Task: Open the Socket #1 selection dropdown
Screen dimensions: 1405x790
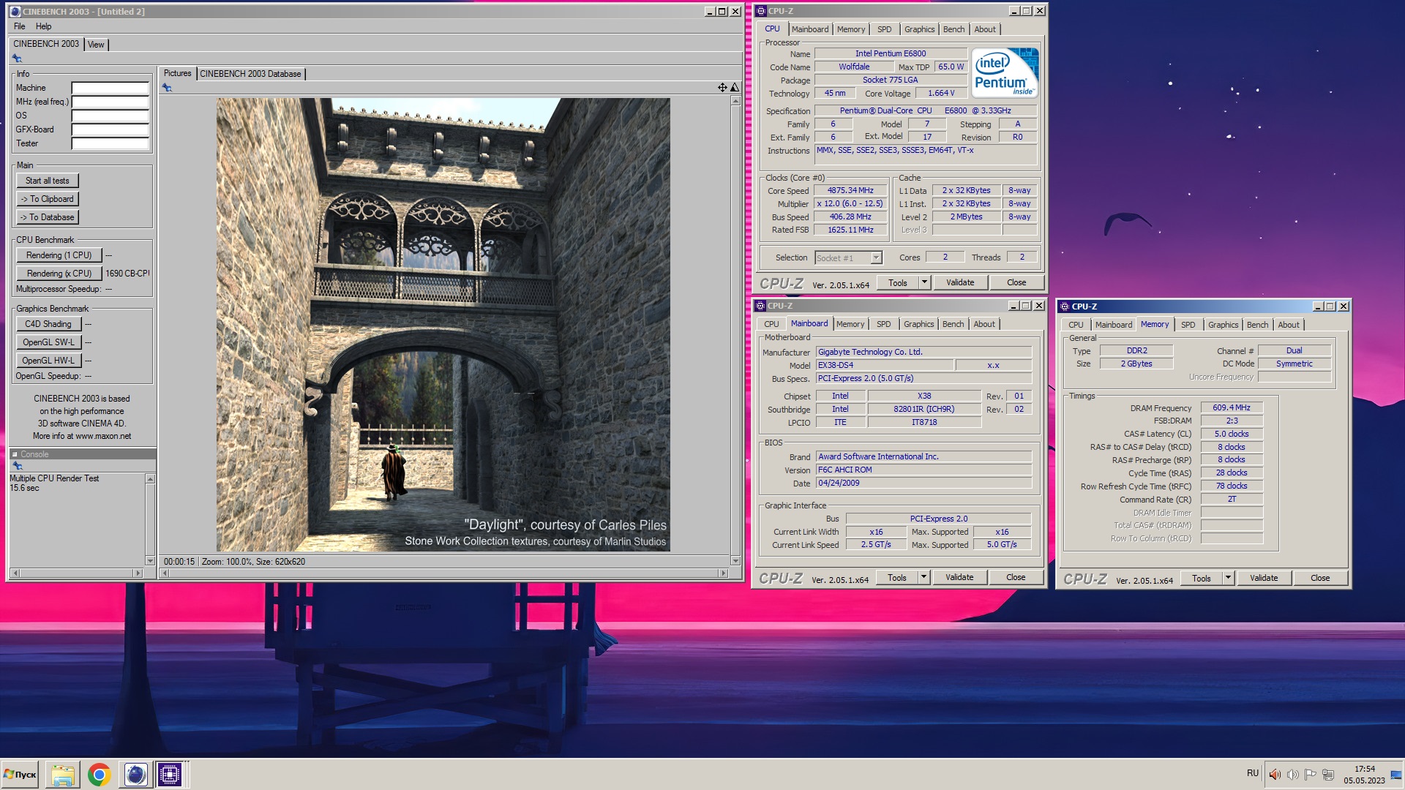Action: click(x=876, y=258)
